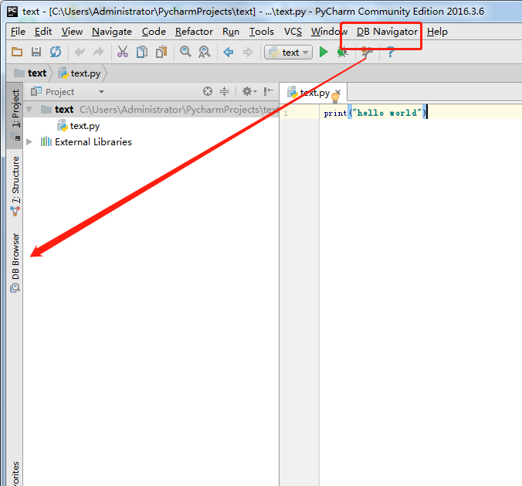Open Settings via the wrench icon
This screenshot has height=486, width=522.
(367, 53)
